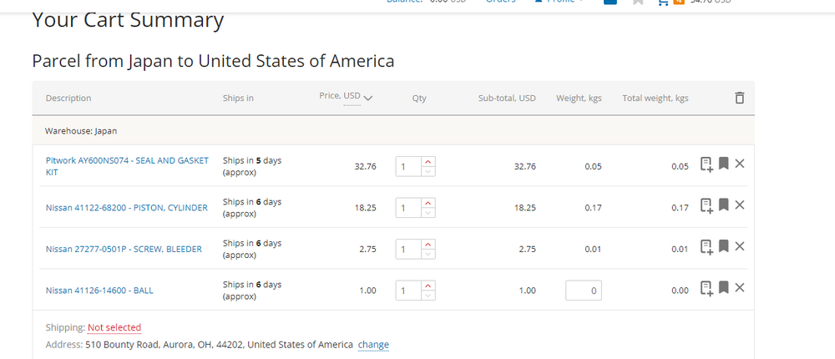Image resolution: width=835 pixels, height=359 pixels.
Task: Increase quantity of Screw, Bleeder
Action: point(428,244)
